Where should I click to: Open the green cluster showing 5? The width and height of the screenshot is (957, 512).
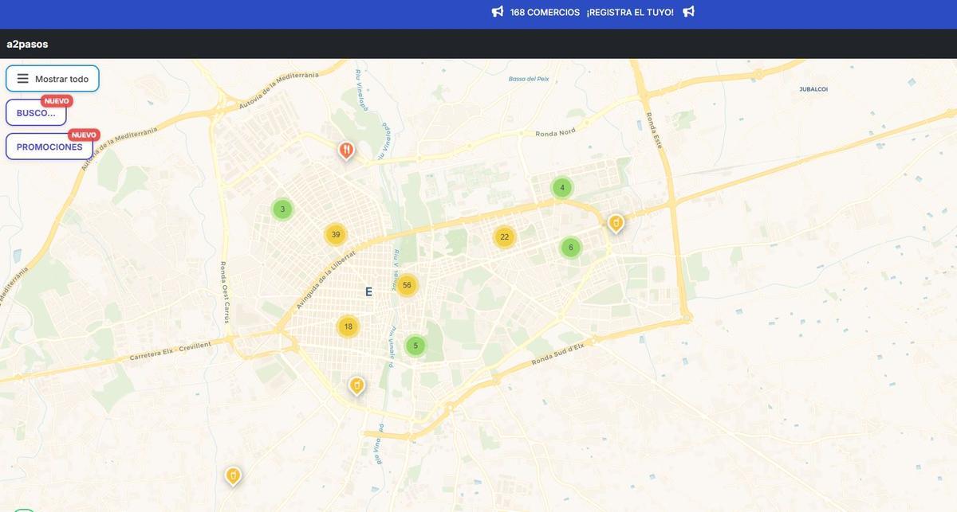(415, 345)
